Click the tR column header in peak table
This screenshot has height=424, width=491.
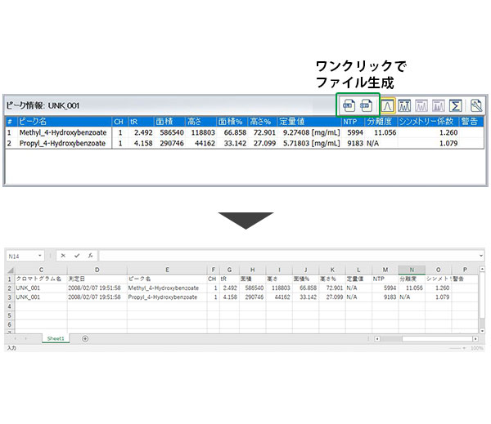coord(141,122)
